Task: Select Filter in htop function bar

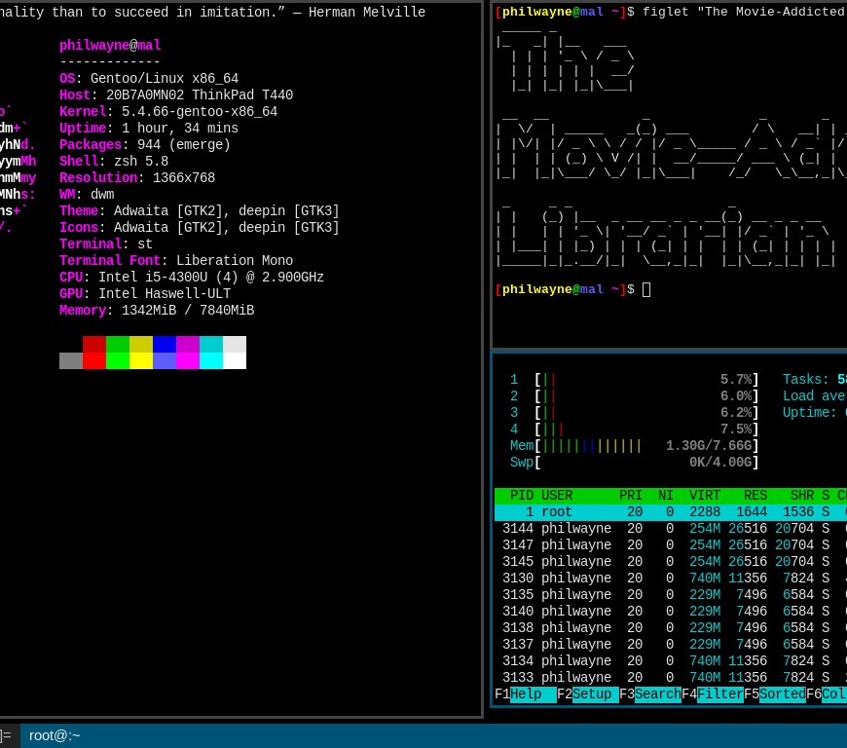Action: [x=719, y=694]
